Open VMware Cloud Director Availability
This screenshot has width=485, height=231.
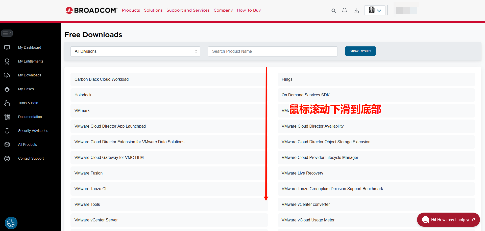point(376,126)
